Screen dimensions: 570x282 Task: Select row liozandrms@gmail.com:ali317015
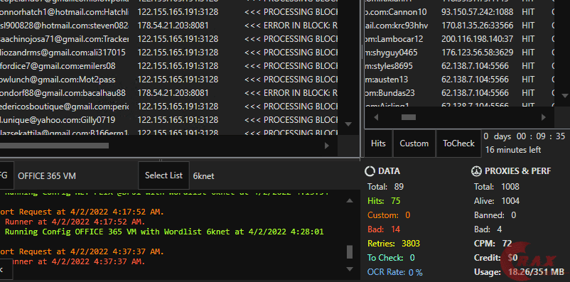click(169, 53)
